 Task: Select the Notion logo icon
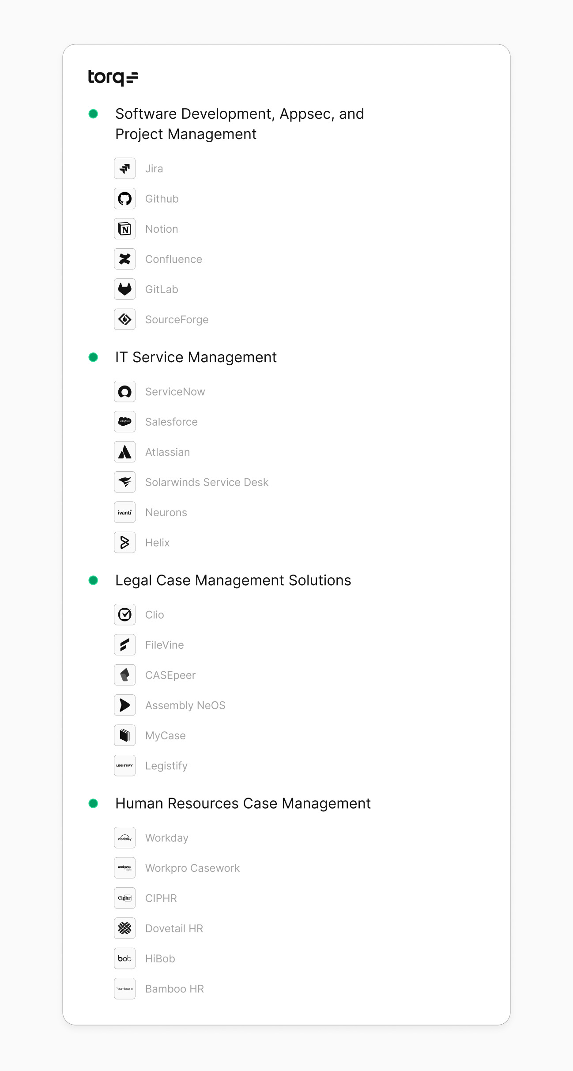(x=124, y=229)
